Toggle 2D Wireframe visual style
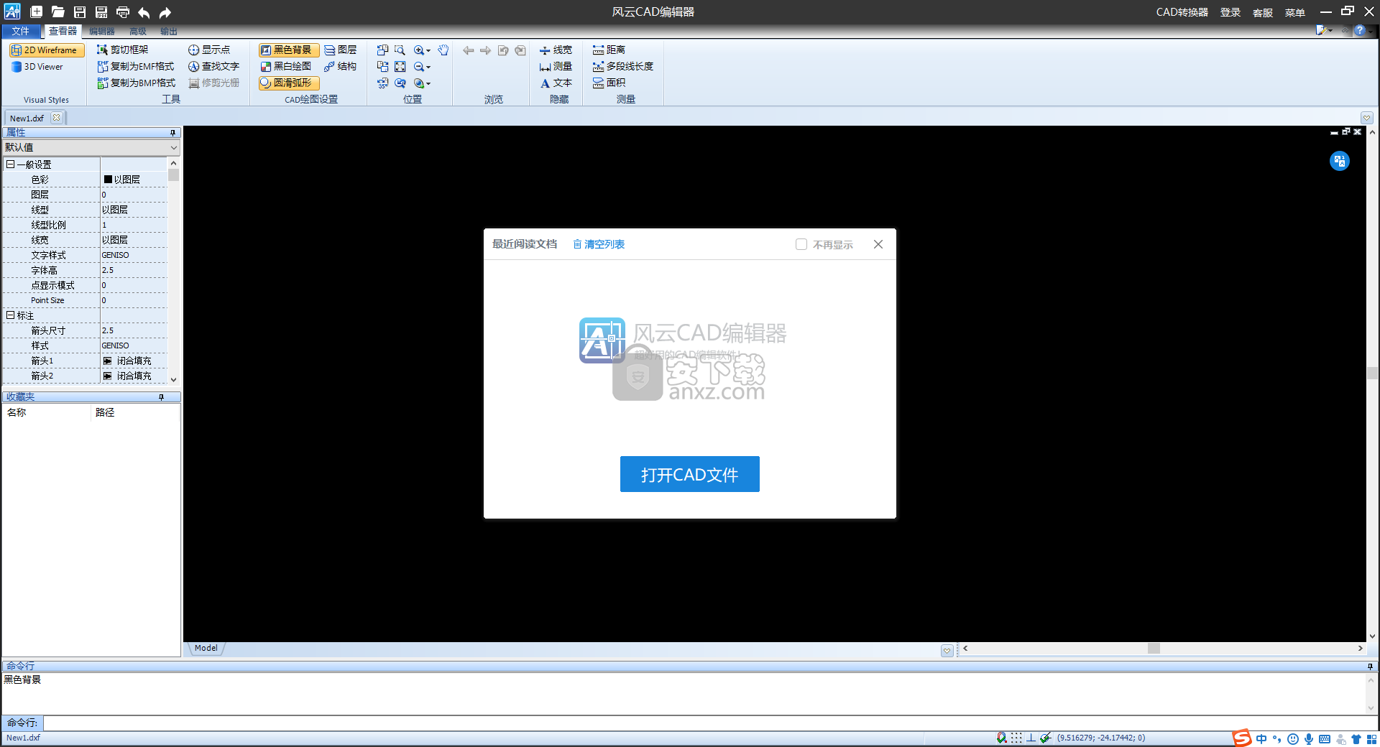Screen dimensions: 1380x747 click(x=47, y=50)
